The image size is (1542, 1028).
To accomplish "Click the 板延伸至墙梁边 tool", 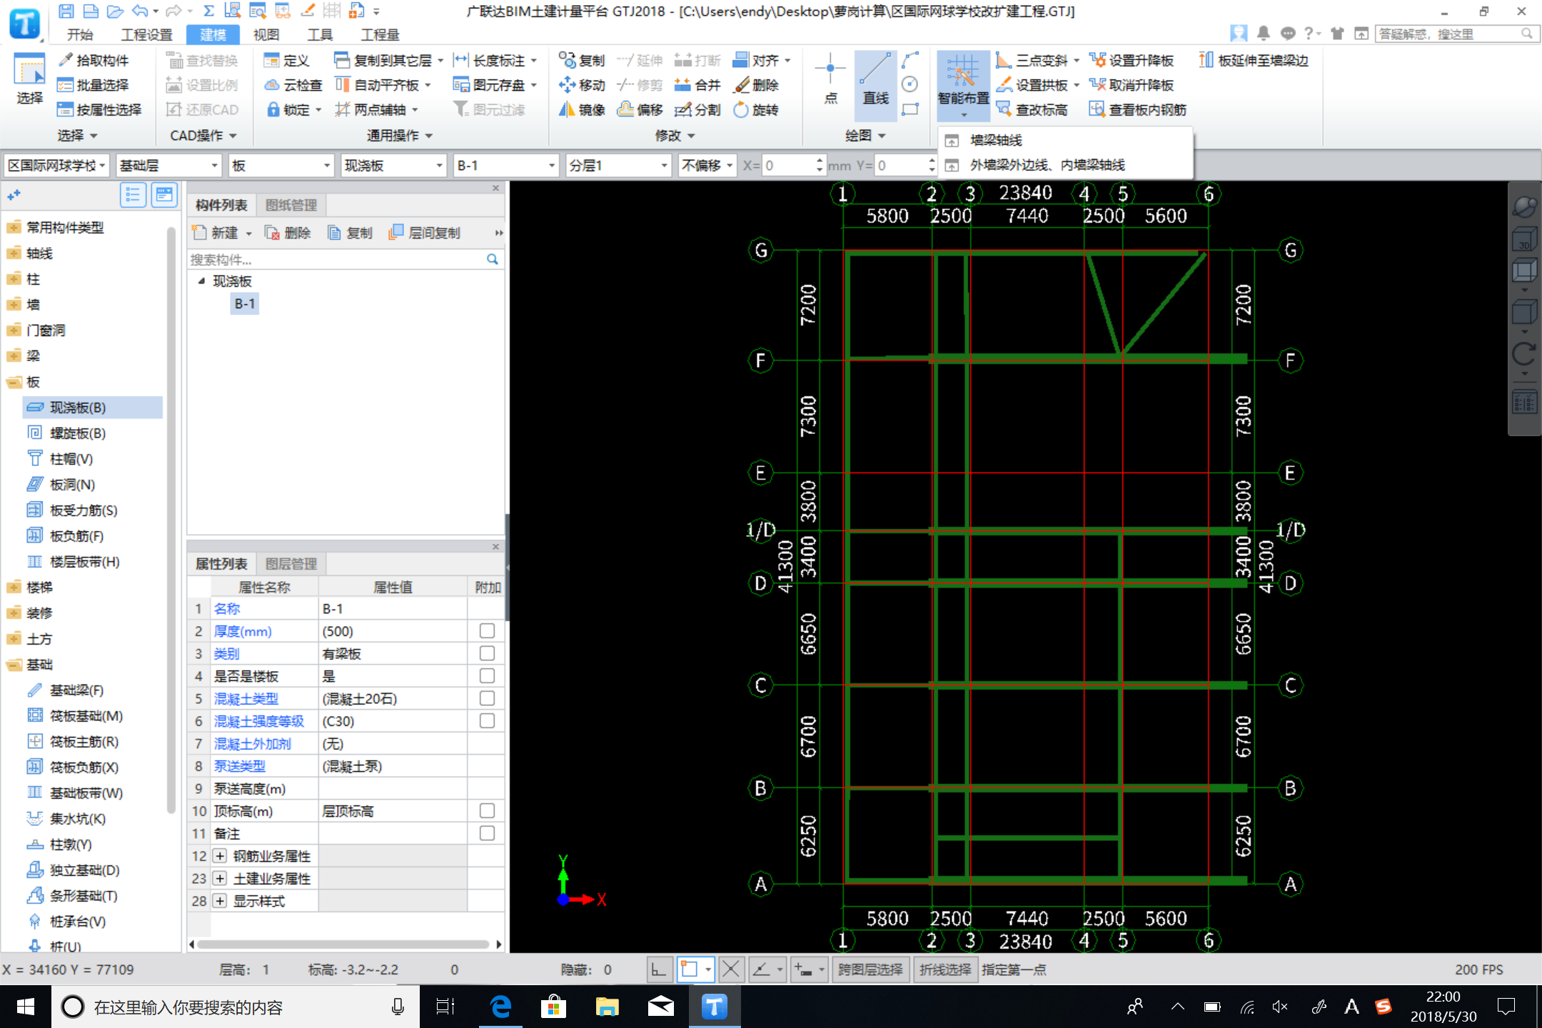I will [1254, 61].
